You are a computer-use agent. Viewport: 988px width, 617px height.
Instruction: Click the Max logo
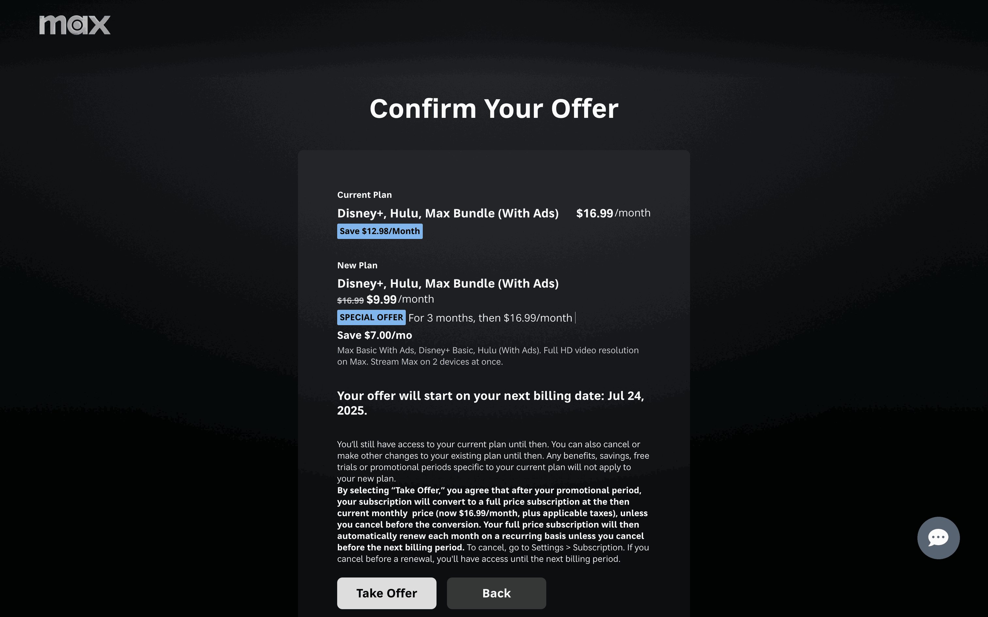[x=75, y=25]
